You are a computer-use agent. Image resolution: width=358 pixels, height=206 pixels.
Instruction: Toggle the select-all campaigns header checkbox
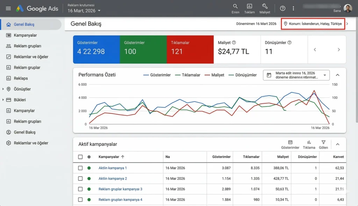[x=80, y=157]
